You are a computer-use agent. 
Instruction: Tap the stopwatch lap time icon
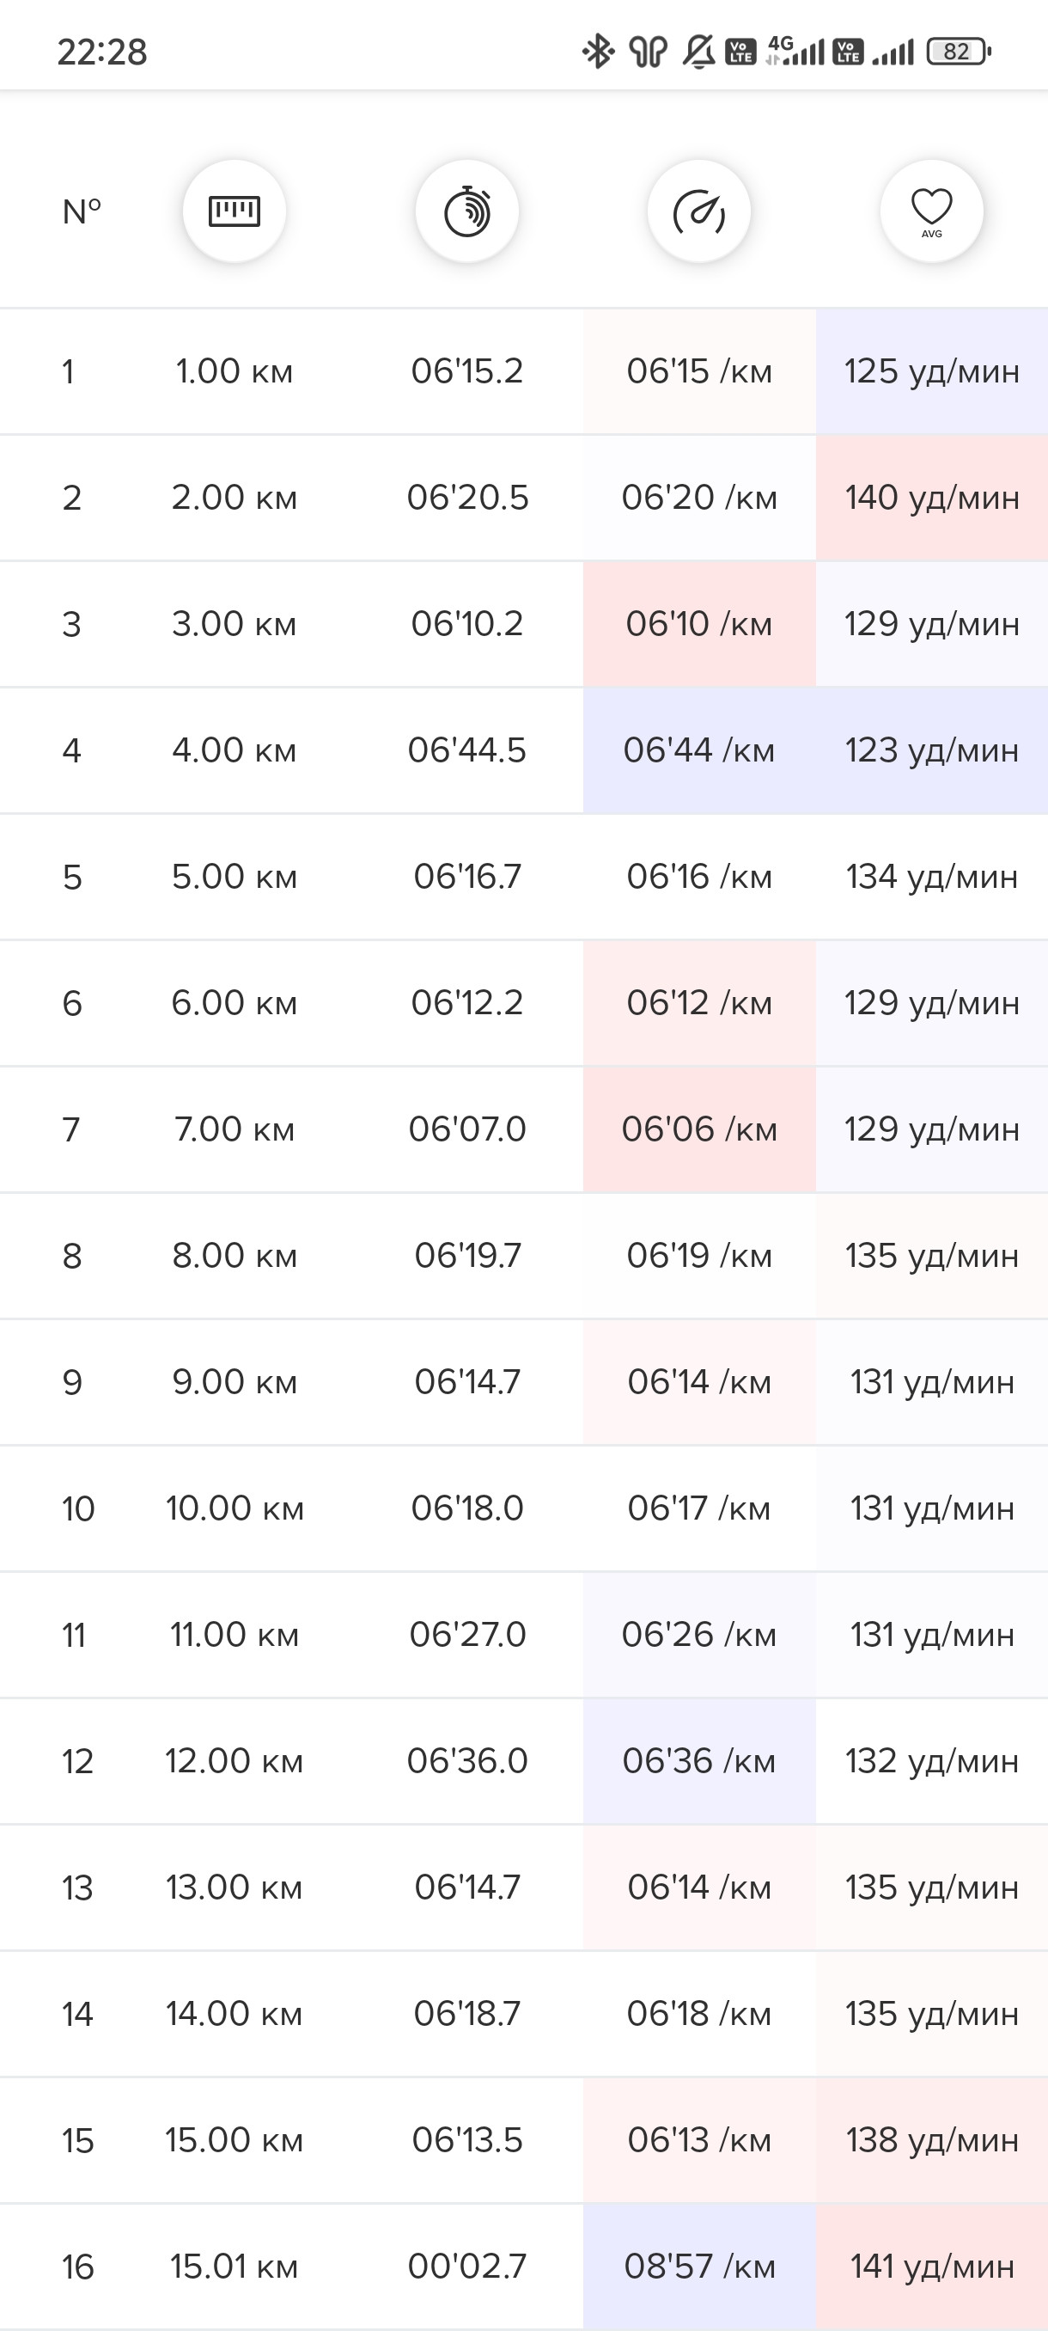[466, 211]
